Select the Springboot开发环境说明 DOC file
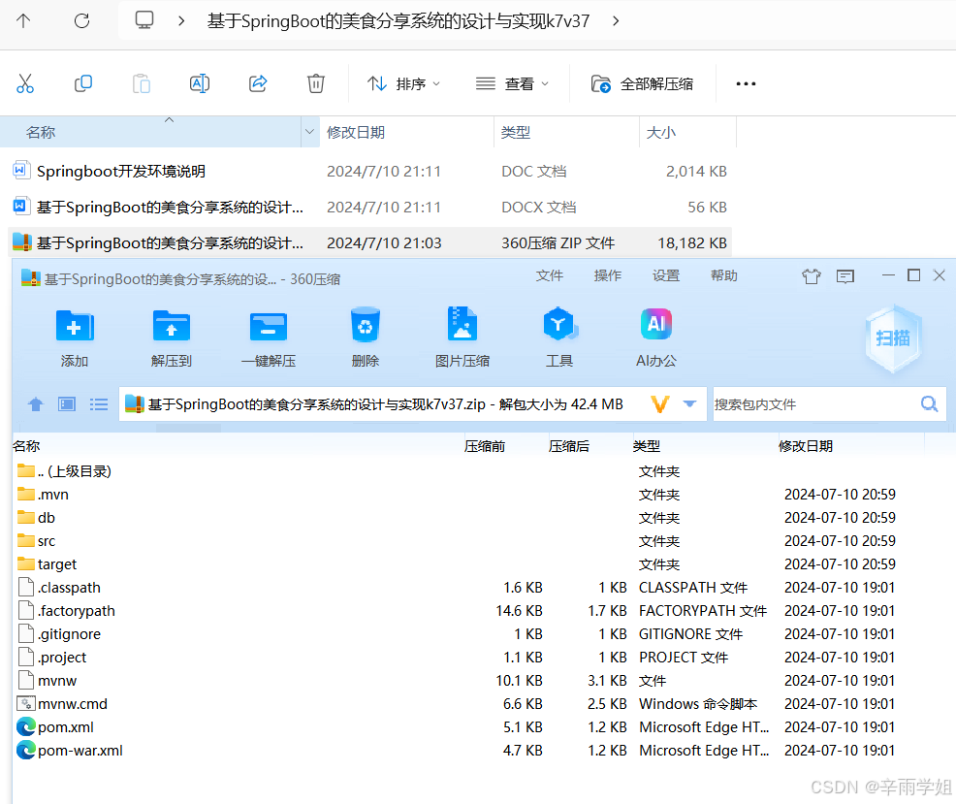956x804 pixels. 369,171
